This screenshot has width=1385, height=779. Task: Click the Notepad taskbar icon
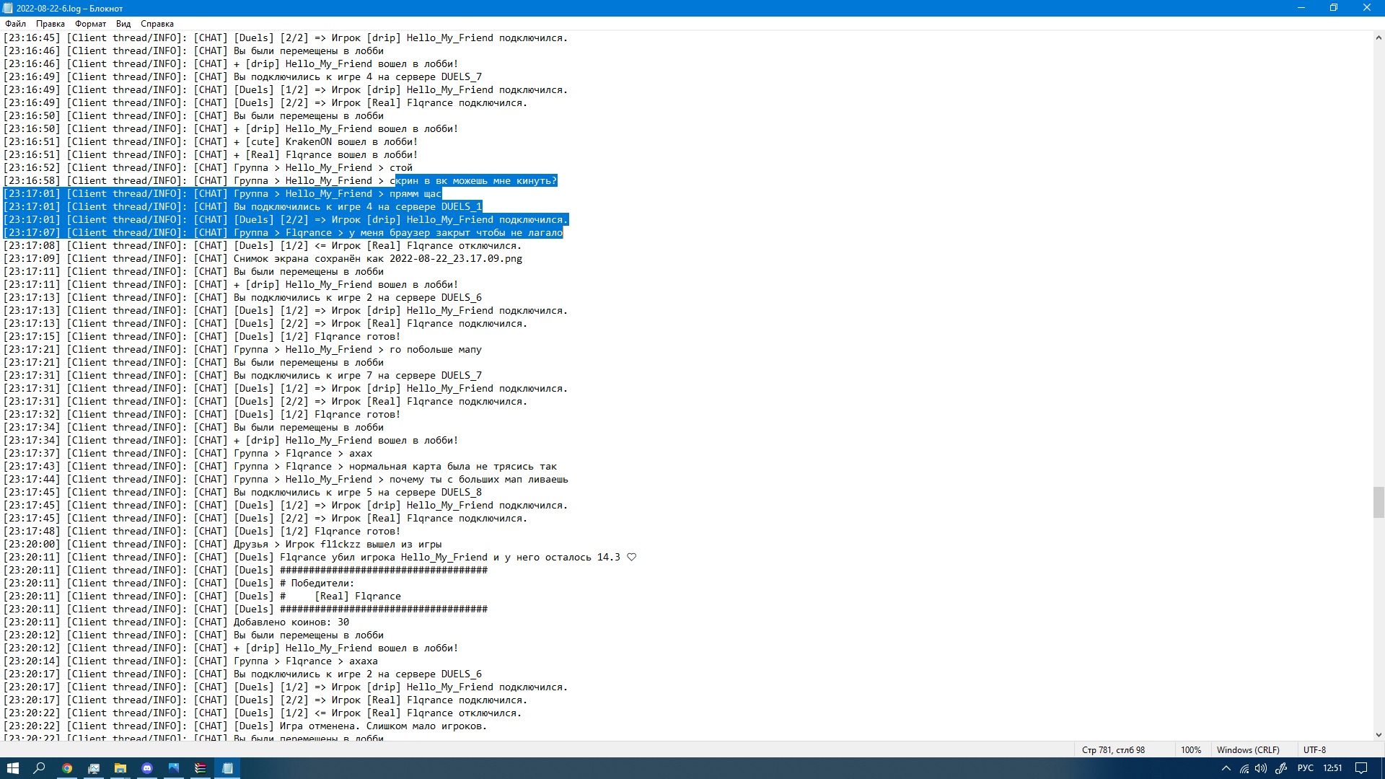pyautogui.click(x=227, y=768)
